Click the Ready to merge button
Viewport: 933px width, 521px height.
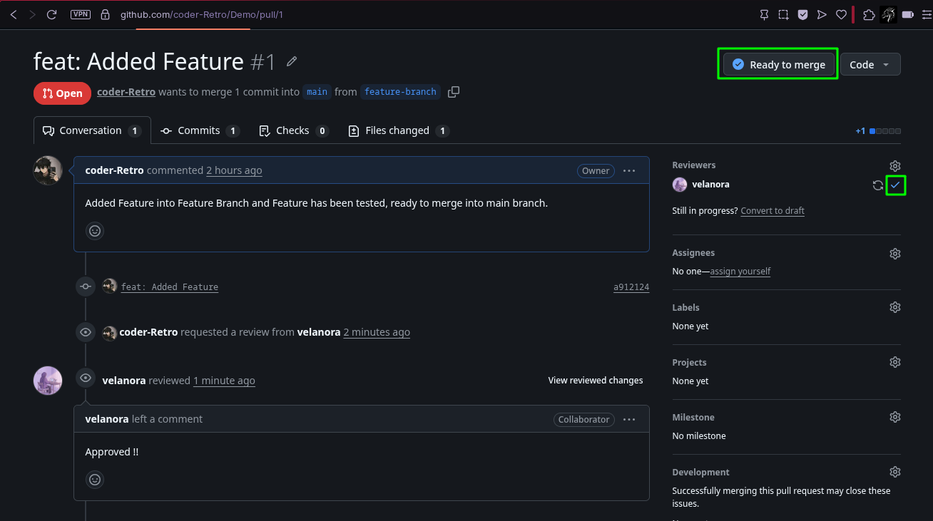(x=779, y=64)
